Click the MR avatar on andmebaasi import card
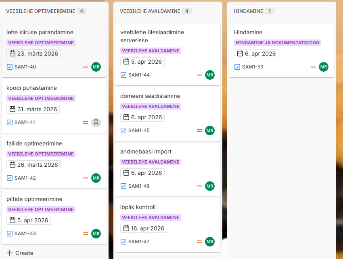343x259 pixels. pos(209,186)
